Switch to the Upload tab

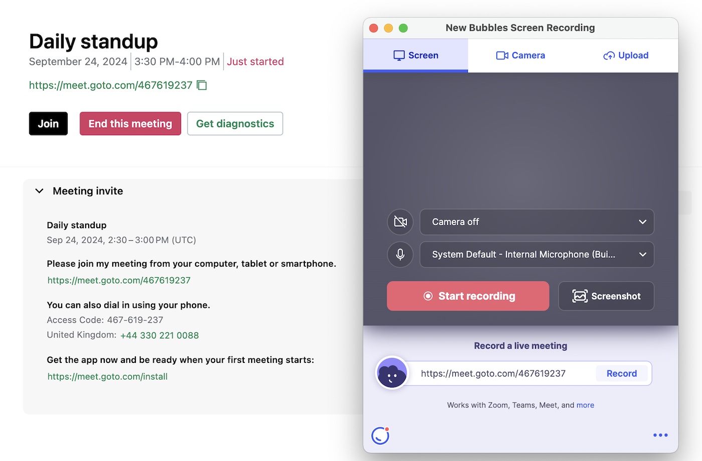626,56
